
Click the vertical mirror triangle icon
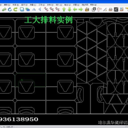tap(40, 9)
